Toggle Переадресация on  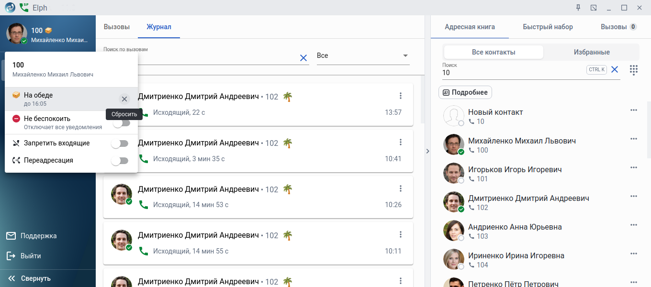(x=120, y=161)
